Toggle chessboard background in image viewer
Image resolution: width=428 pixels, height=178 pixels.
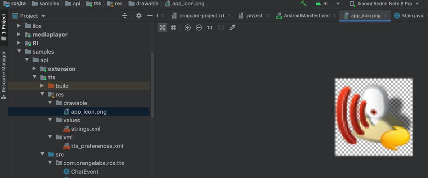[162, 27]
